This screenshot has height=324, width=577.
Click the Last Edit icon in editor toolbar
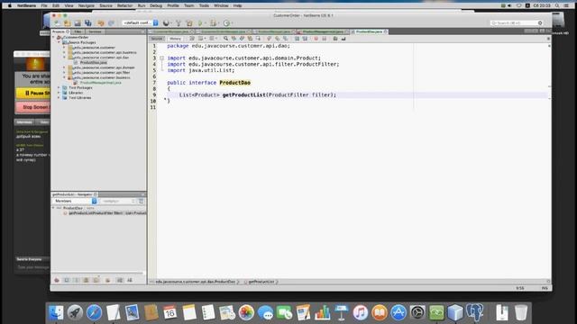(192, 39)
